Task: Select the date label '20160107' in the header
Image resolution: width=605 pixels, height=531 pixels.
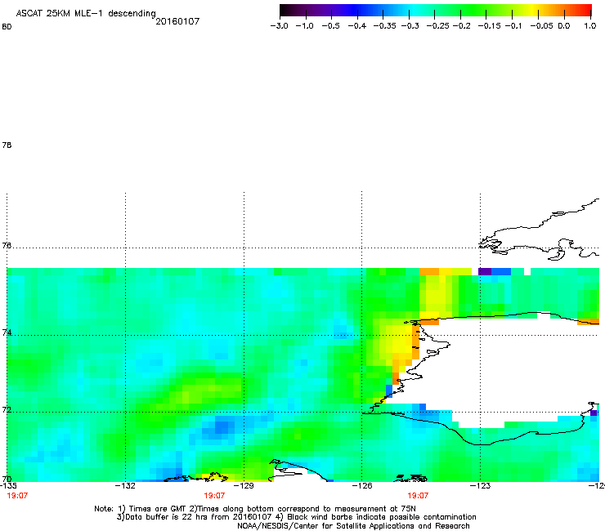Action: coord(177,21)
